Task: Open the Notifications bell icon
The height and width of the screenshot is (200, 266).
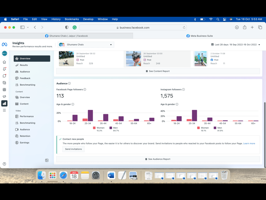Action: [x=5, y=69]
